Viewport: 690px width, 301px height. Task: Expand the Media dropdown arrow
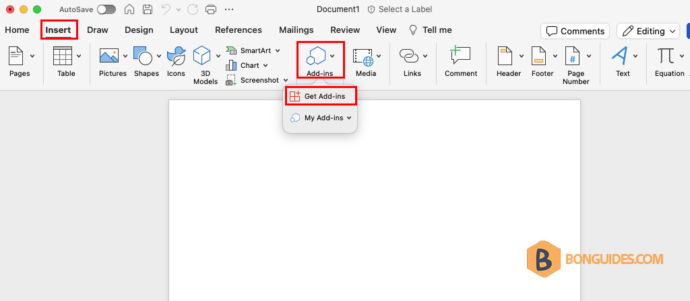tap(379, 56)
